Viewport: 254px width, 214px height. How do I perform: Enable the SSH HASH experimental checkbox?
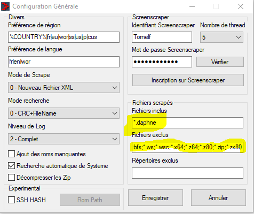click(11, 200)
